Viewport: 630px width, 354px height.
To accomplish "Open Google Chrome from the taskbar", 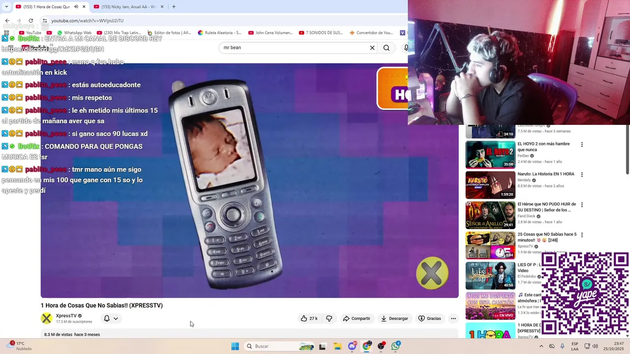I will 367,346.
